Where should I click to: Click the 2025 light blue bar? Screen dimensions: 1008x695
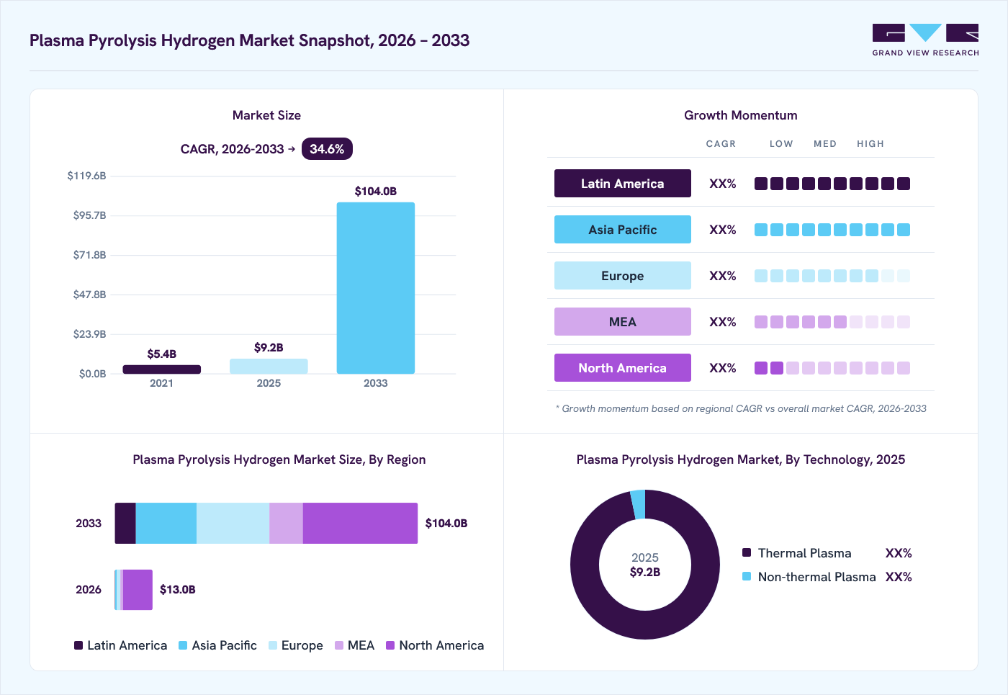[269, 367]
